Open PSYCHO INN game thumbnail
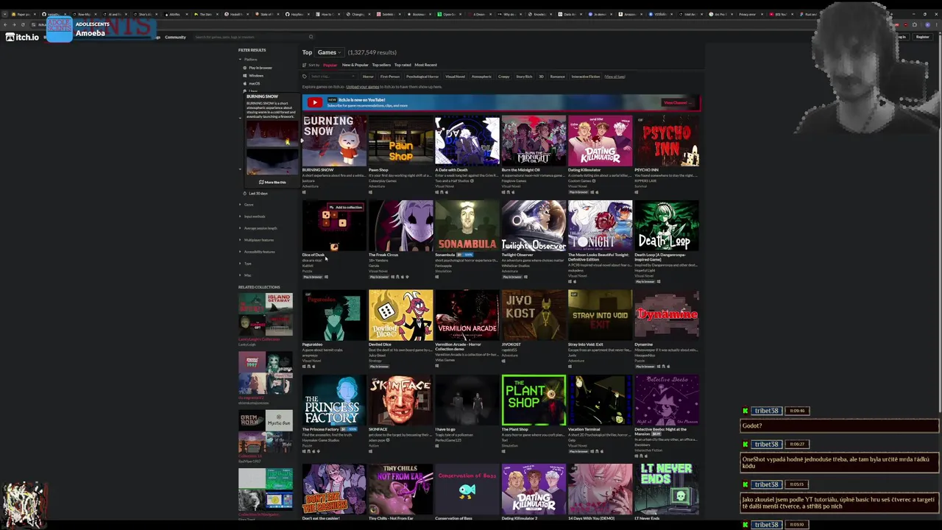 pyautogui.click(x=666, y=141)
